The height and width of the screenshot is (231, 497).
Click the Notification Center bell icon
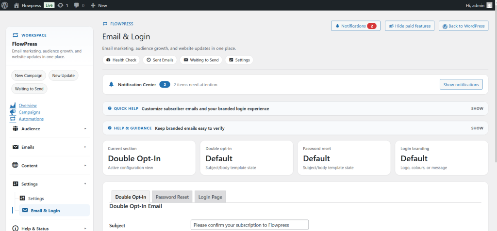point(111,84)
